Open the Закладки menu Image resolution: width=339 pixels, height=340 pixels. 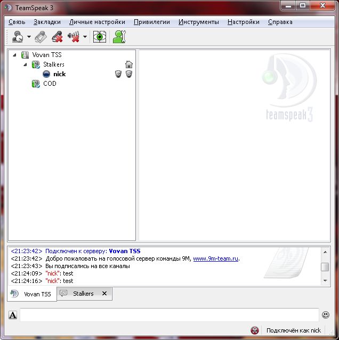coord(47,22)
